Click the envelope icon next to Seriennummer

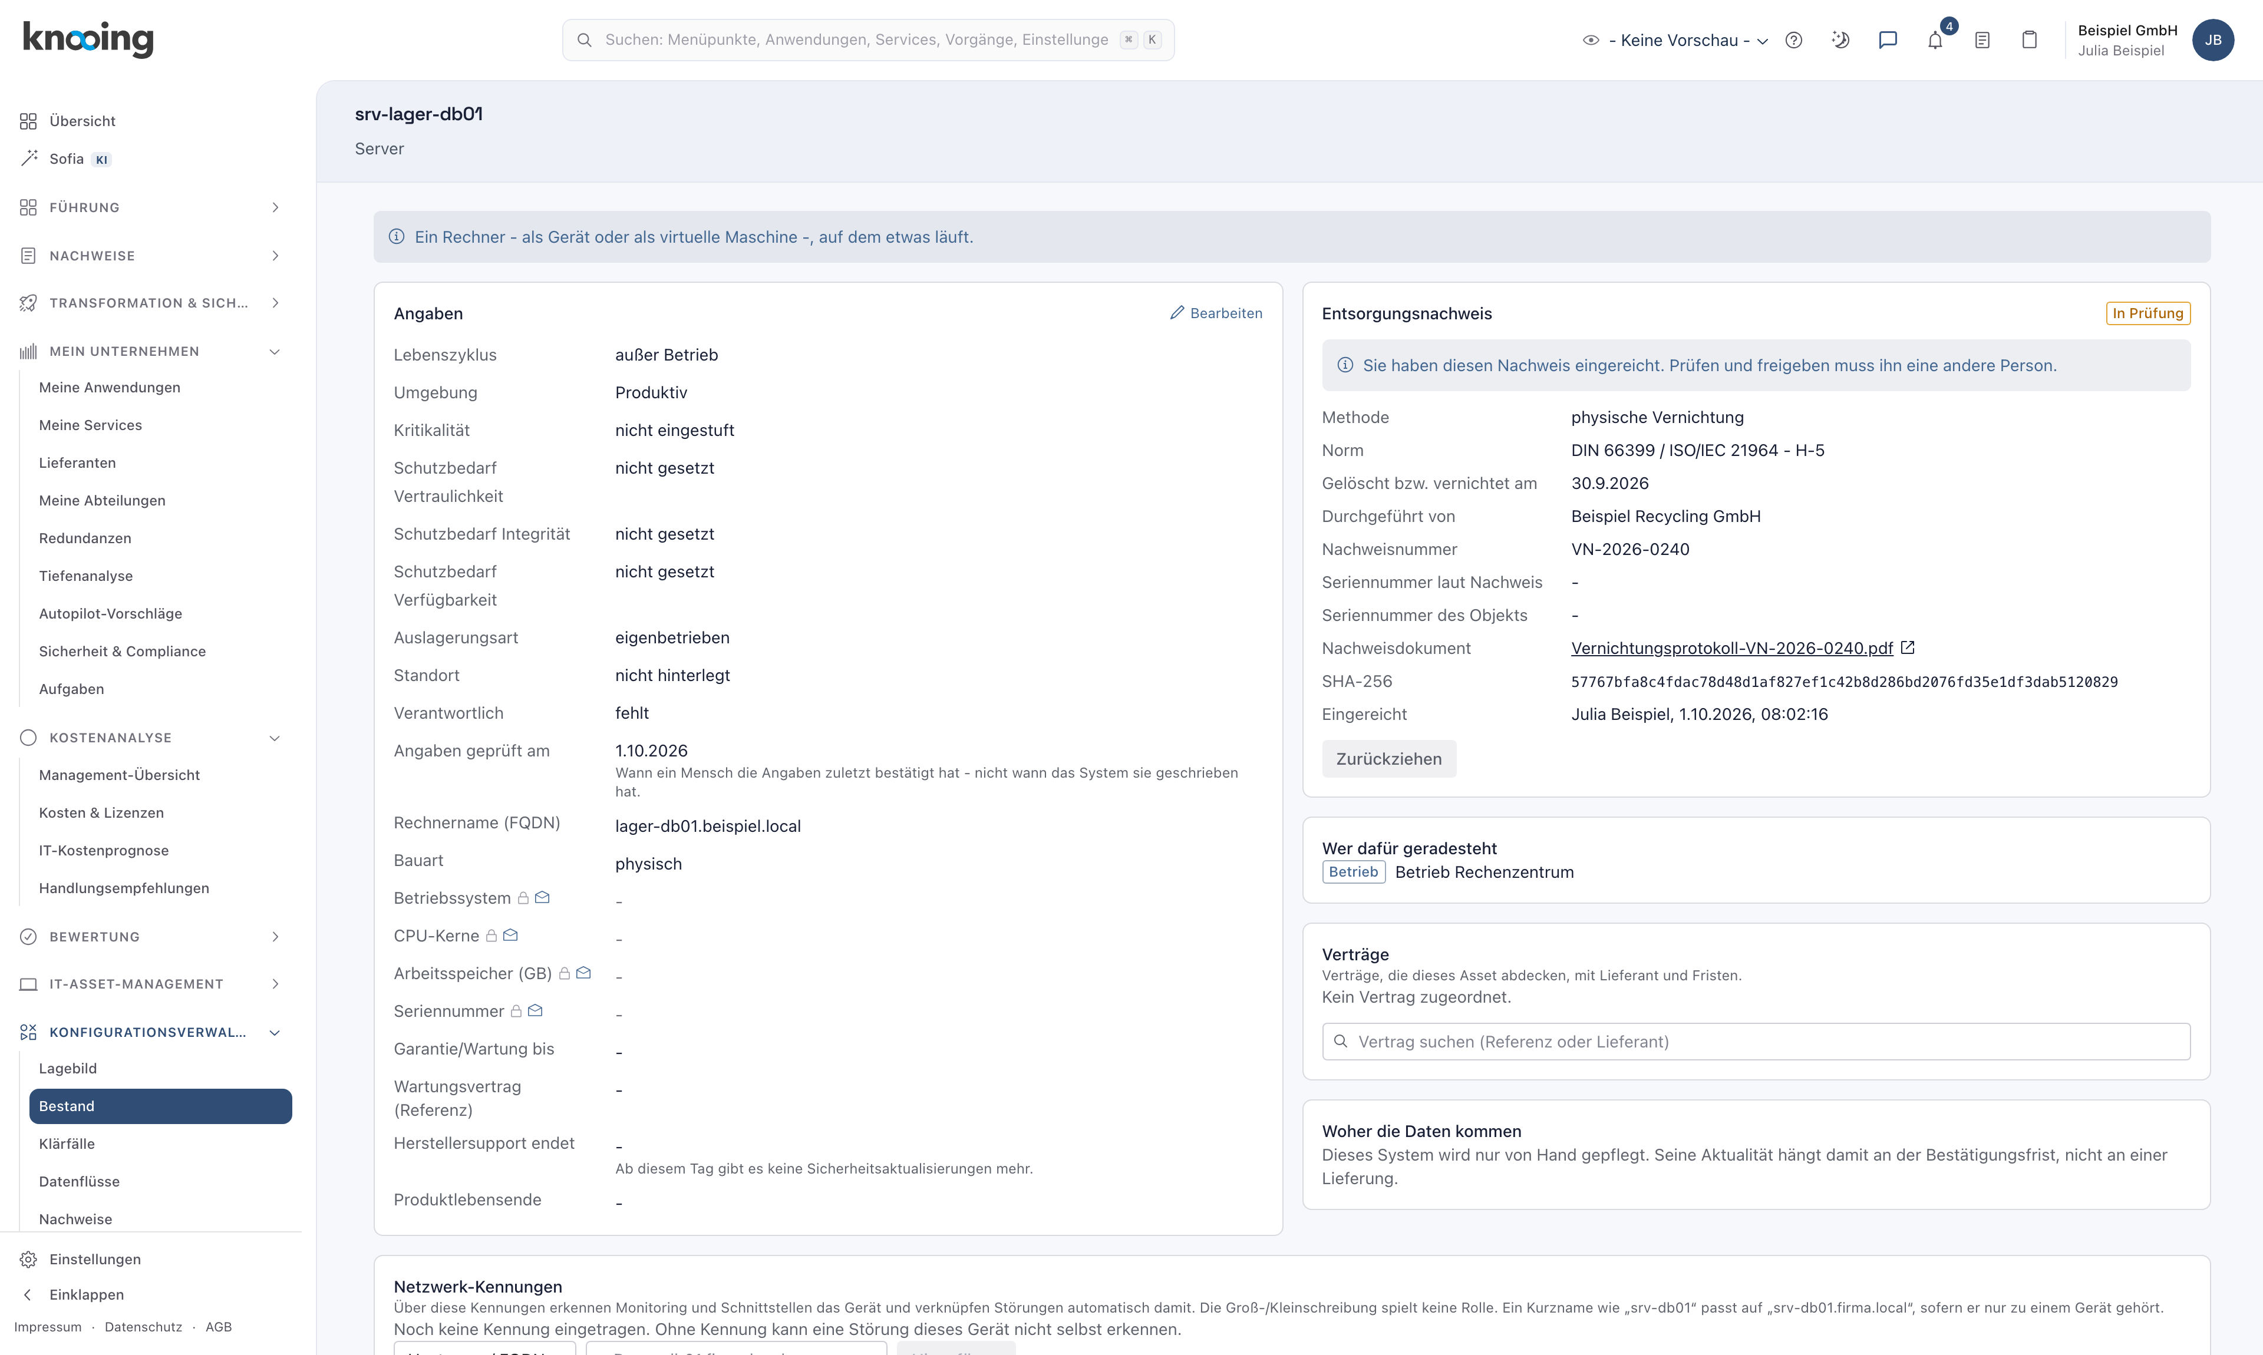click(535, 1011)
